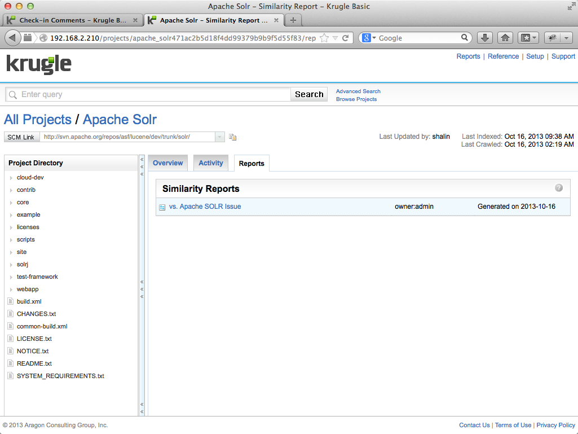Switch to the Activity tab
578x434 pixels.
[211, 163]
